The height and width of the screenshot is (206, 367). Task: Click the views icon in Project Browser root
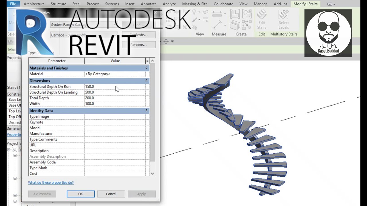(x=15, y=149)
